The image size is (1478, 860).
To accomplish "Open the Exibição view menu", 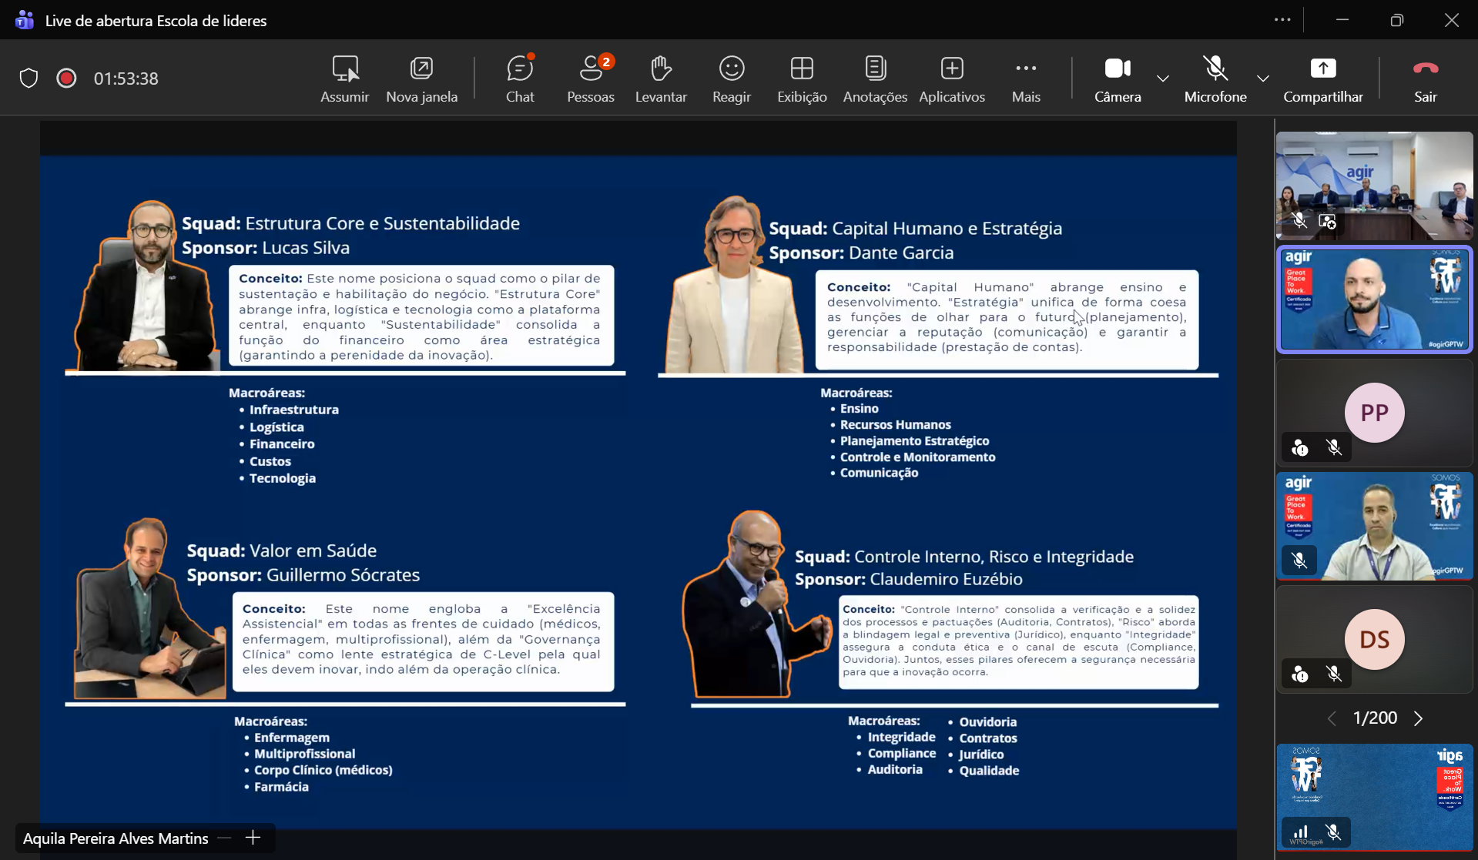I will click(802, 79).
